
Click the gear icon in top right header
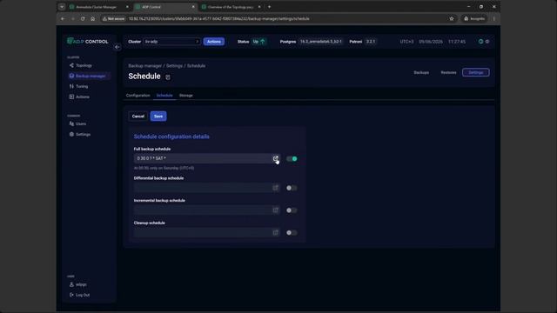tap(487, 42)
